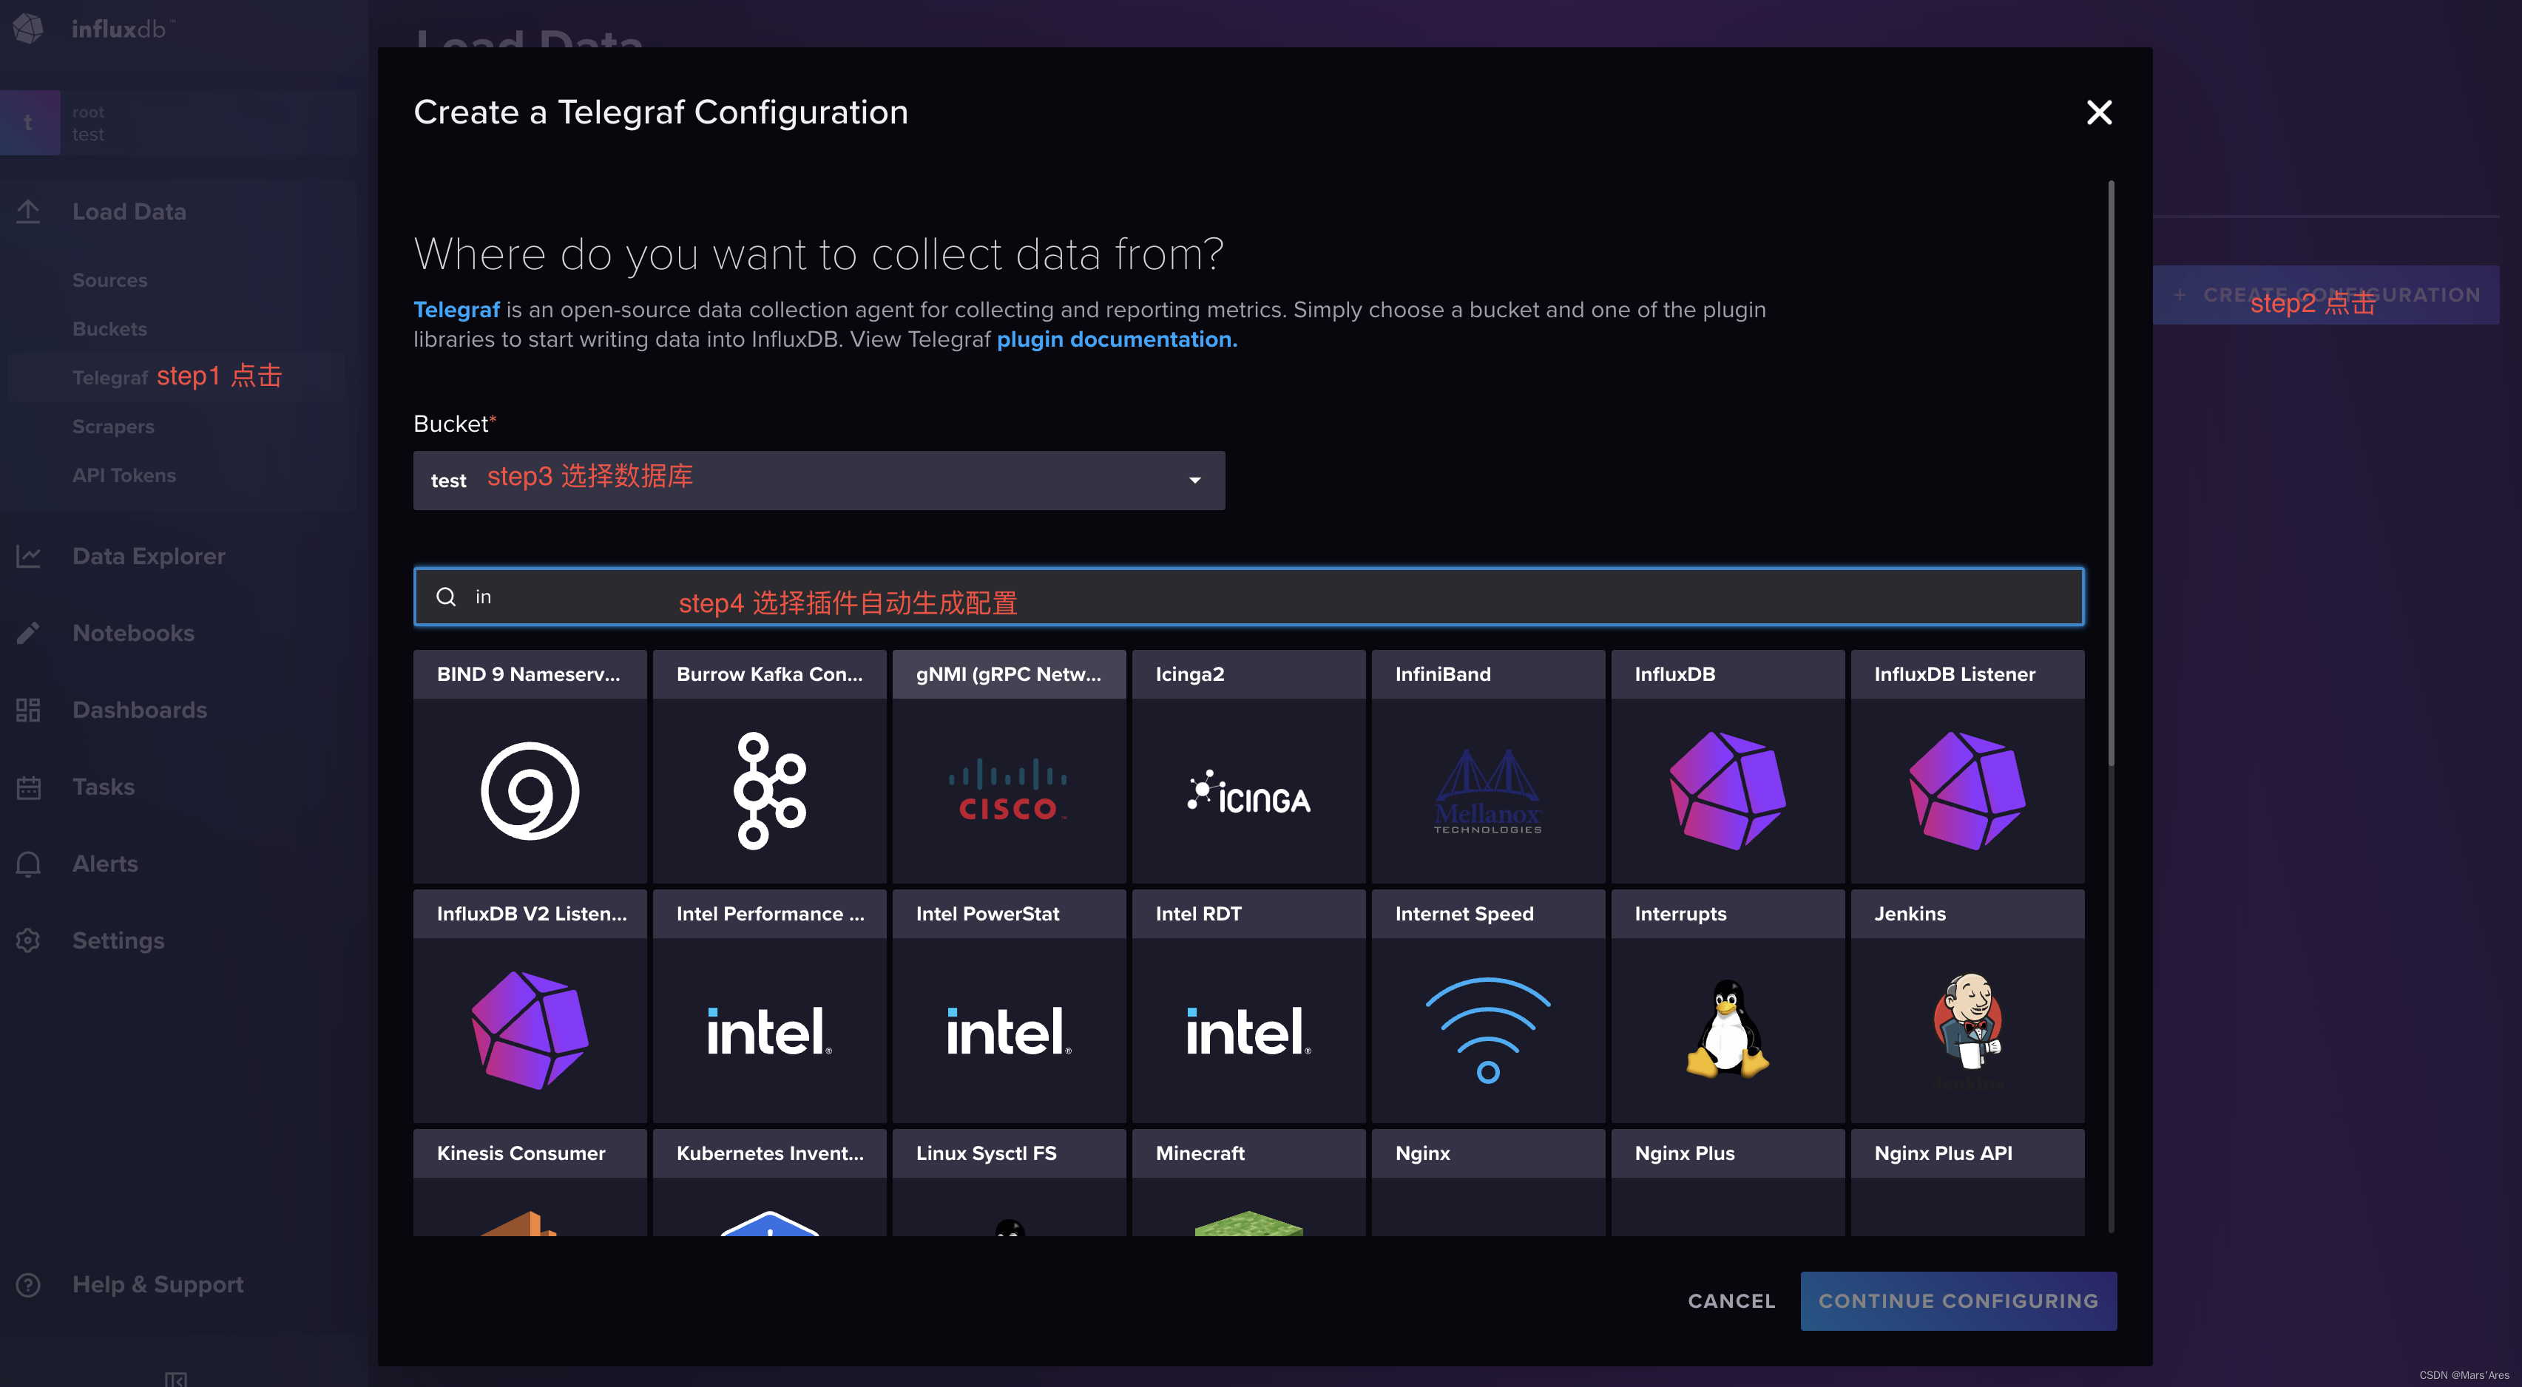Click the Dashboards grid icon
Screen dimensions: 2522x1387
click(x=28, y=710)
